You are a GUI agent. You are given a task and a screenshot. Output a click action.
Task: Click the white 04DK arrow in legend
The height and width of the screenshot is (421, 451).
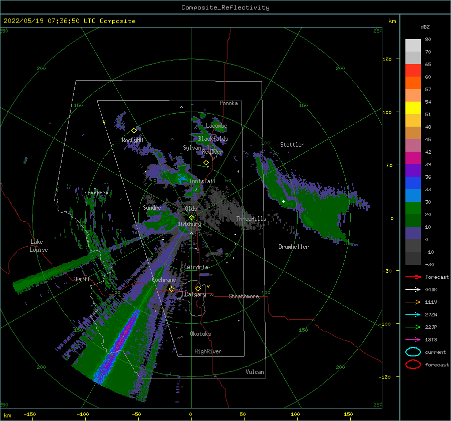413,290
